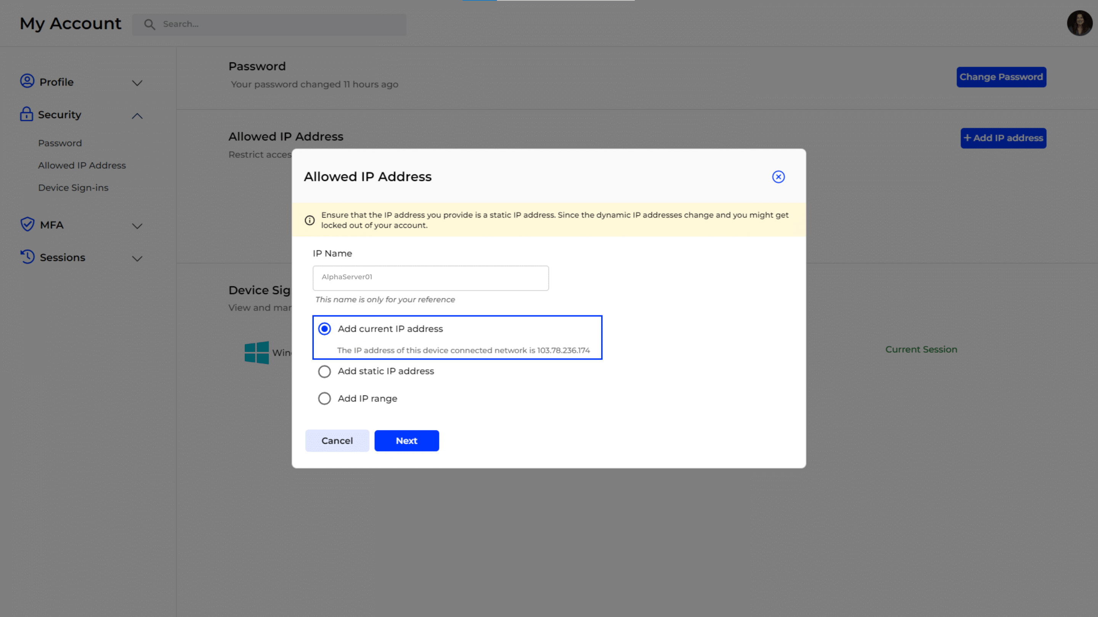Screen dimensions: 1098x617
Task: Expand the MFA section chevron
Action: [137, 226]
